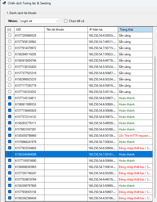This screenshot has width=157, height=202.
Task: Click the account list vertical scrollbar
Action: (x=155, y=128)
